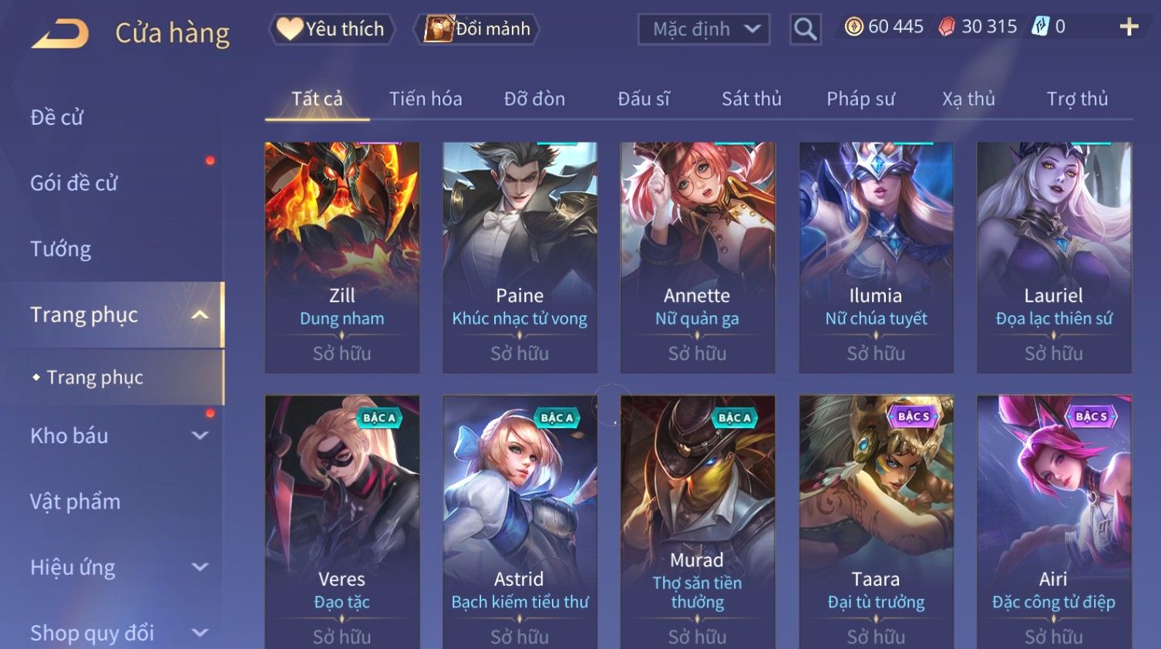
Task: Open Đổi mảnh chest exchange
Action: [x=478, y=29]
